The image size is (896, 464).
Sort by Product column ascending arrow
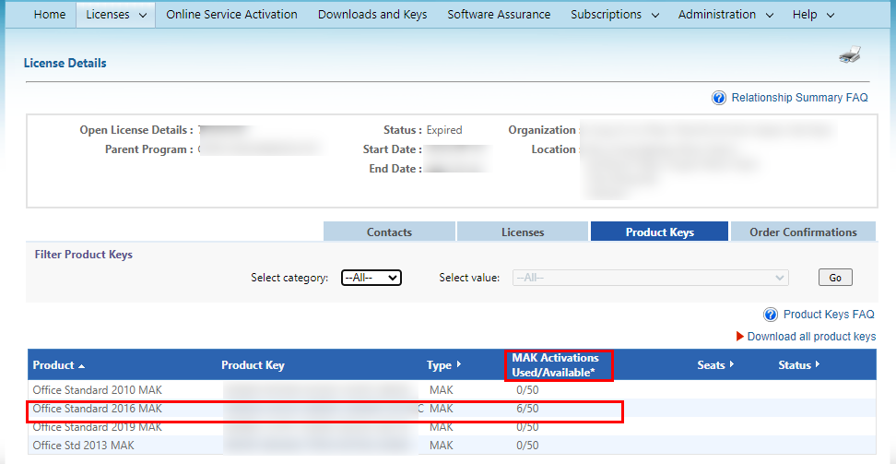[x=81, y=365]
